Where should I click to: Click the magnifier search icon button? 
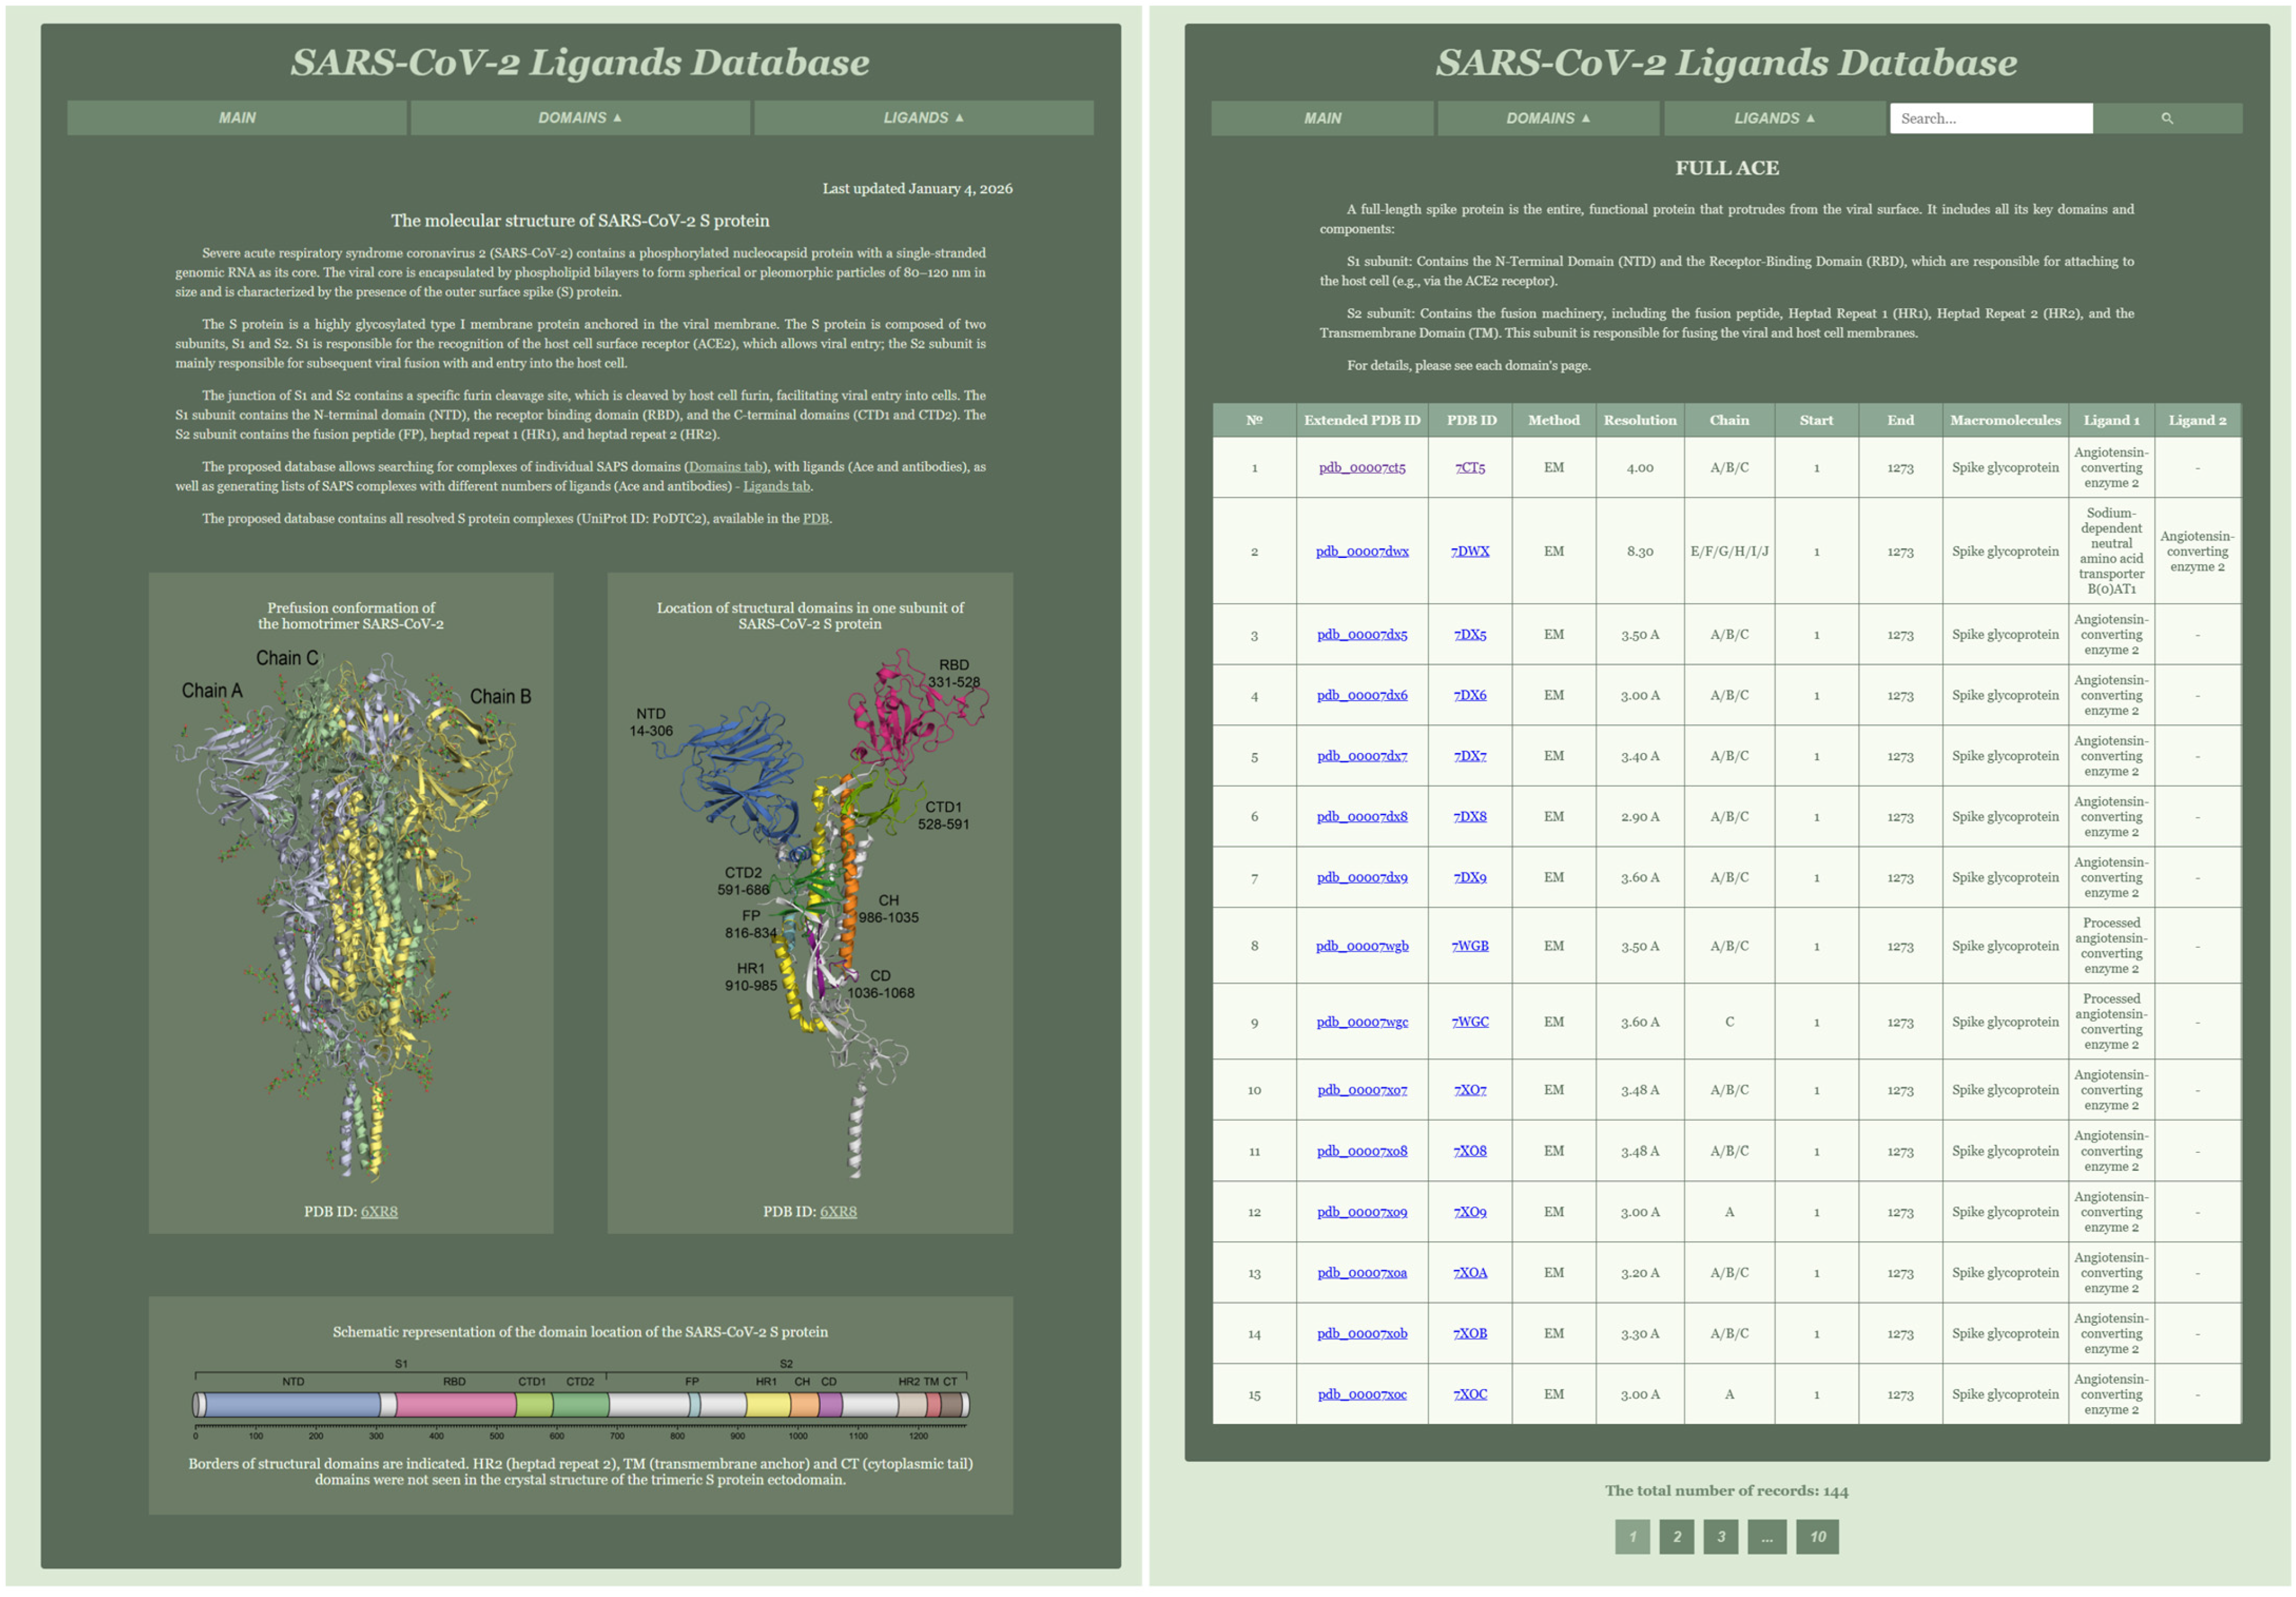[x=2166, y=118]
